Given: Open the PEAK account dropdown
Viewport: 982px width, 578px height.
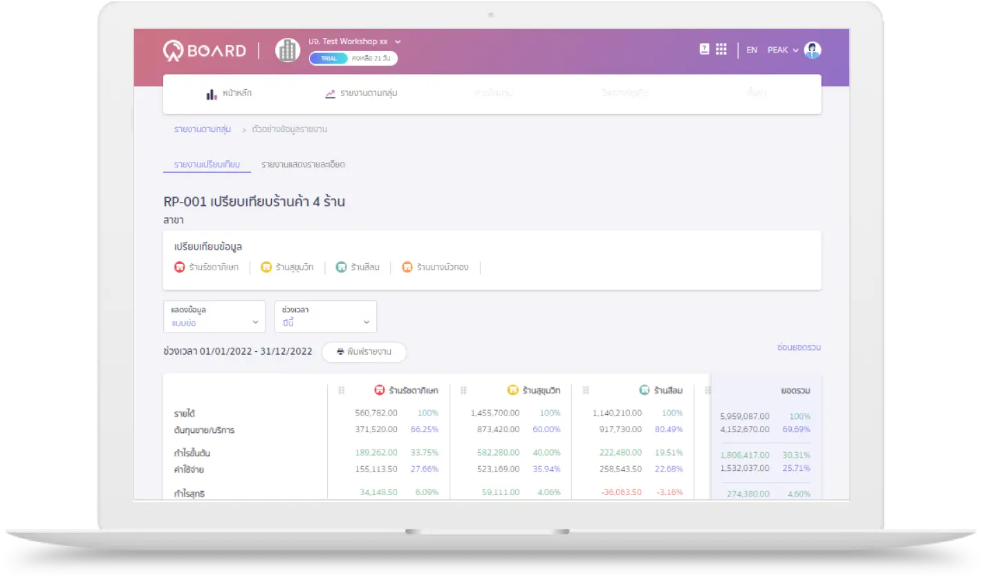Looking at the screenshot, I should (783, 50).
